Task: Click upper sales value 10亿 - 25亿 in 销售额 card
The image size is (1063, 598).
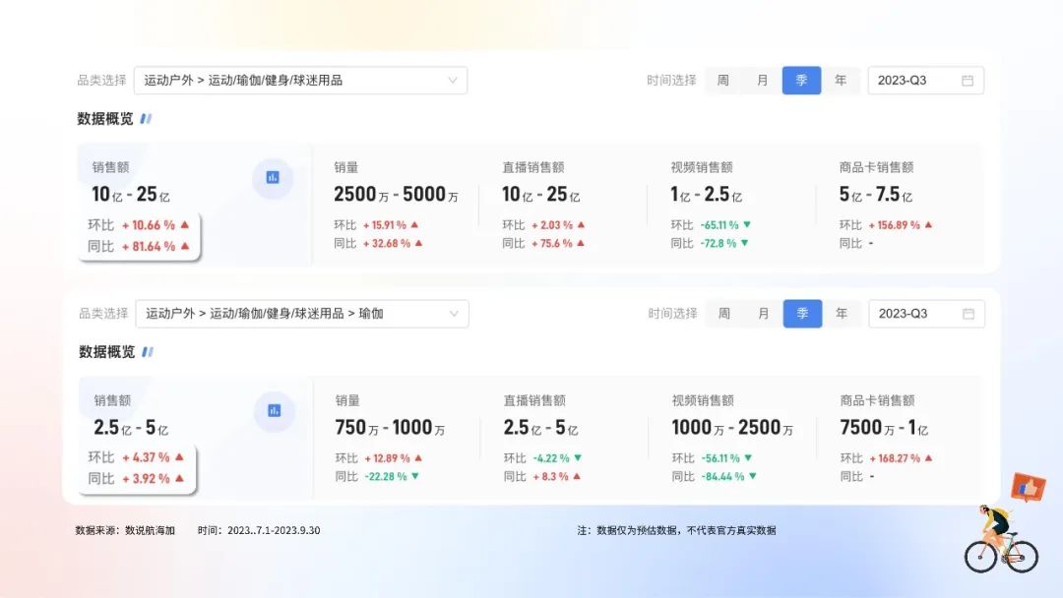Action: coord(130,195)
